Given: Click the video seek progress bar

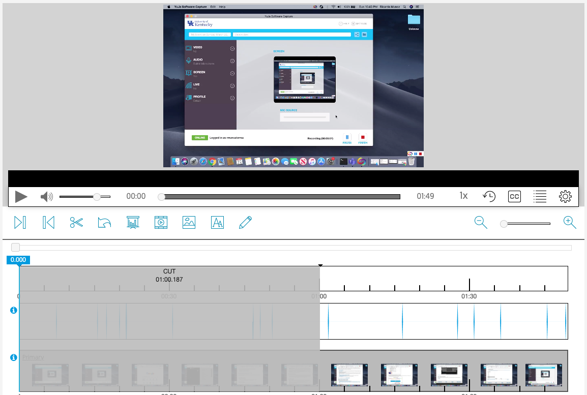Looking at the screenshot, I should pyautogui.click(x=280, y=197).
